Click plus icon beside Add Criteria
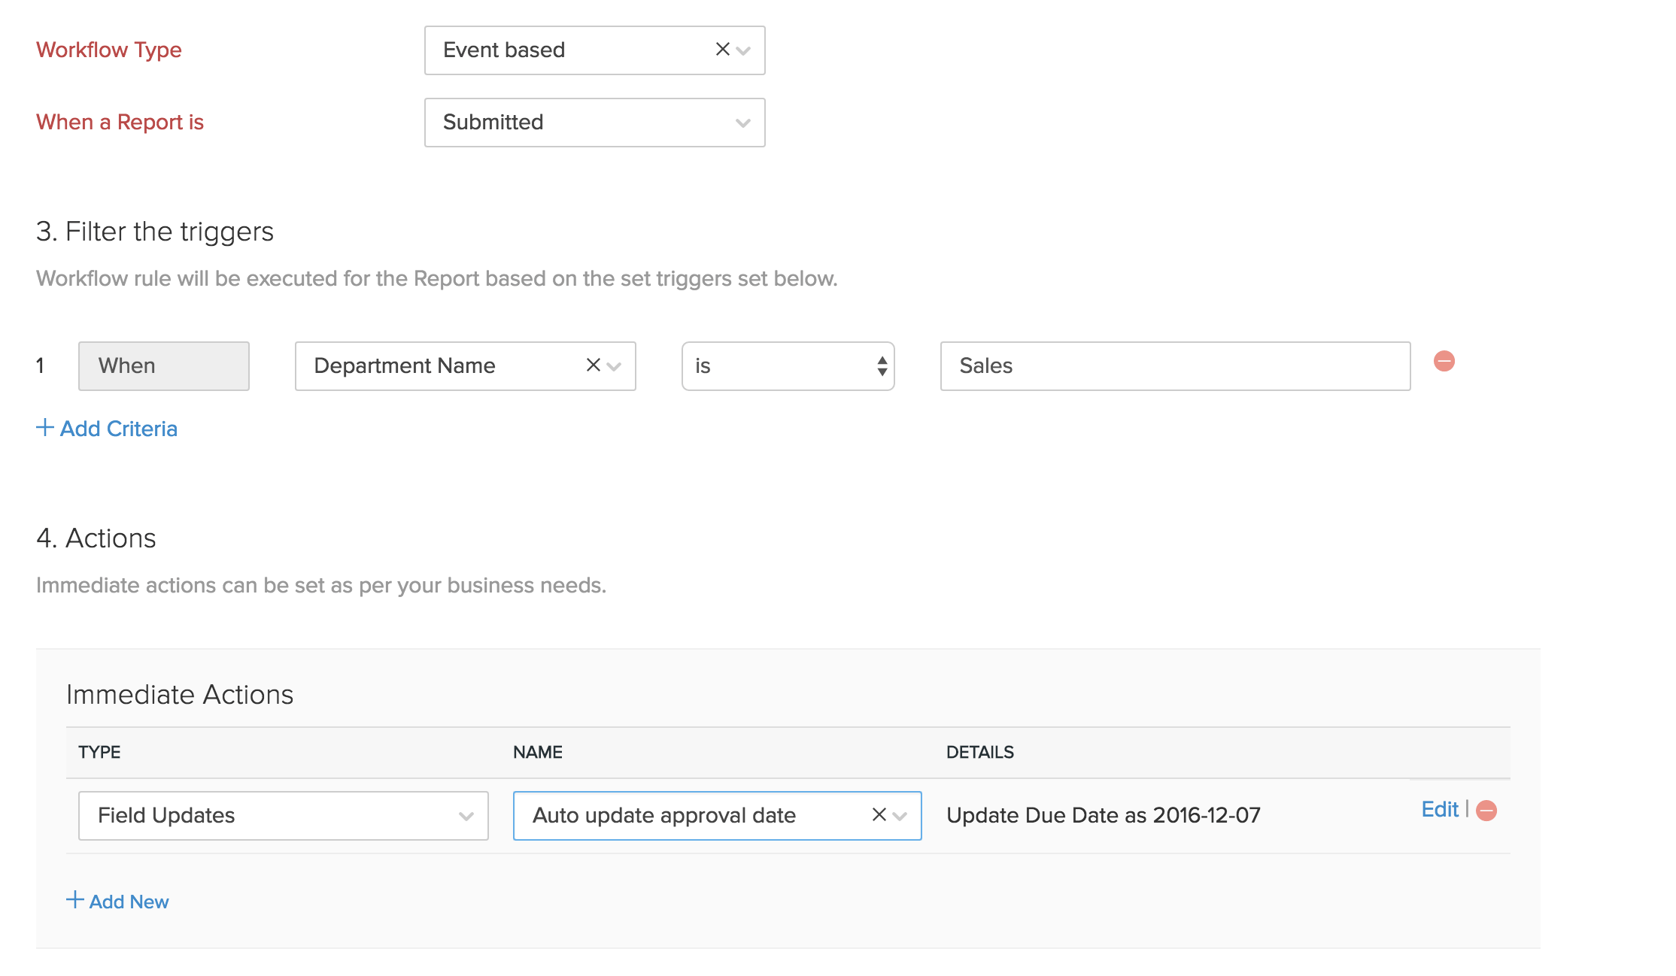 pos(45,428)
